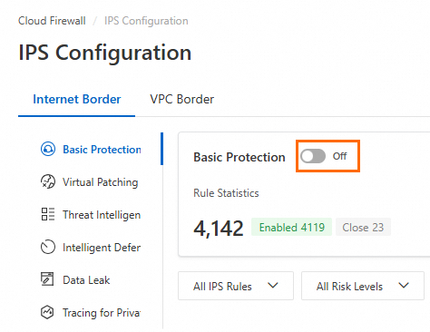Click the Intelligent Defense clock icon
This screenshot has width=430, height=332.
[48, 247]
